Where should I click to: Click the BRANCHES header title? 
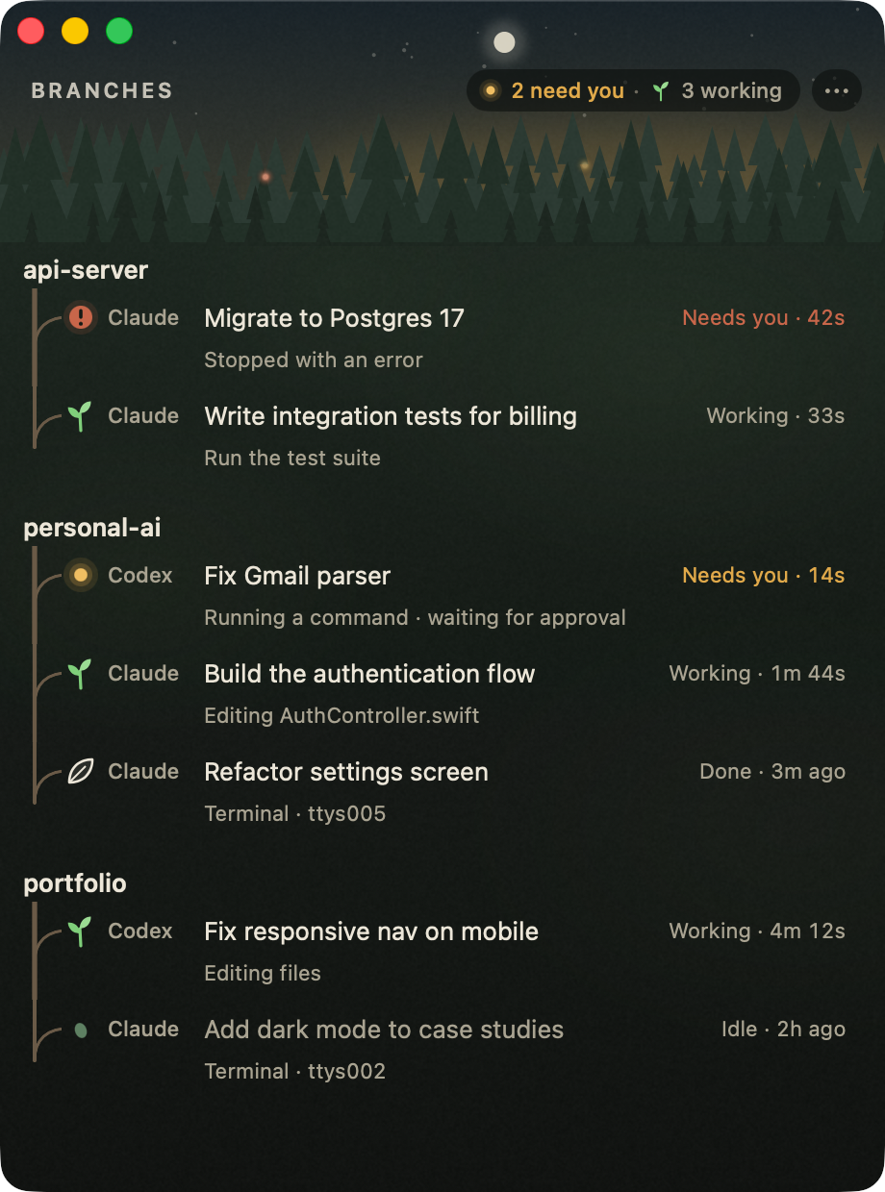point(102,91)
